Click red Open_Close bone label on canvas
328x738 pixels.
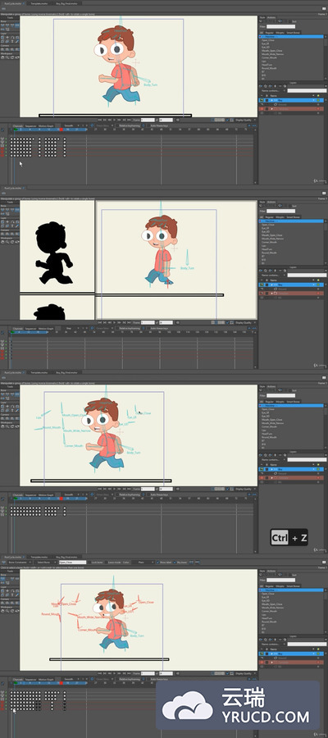146,602
